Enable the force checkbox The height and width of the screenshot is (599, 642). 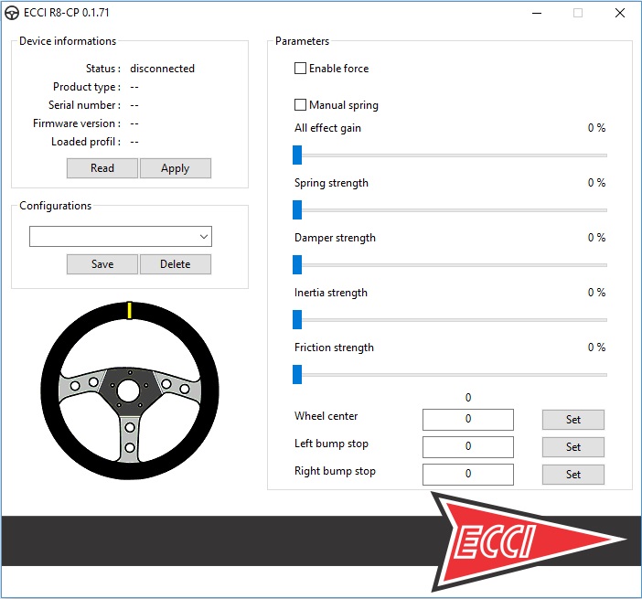pyautogui.click(x=300, y=69)
